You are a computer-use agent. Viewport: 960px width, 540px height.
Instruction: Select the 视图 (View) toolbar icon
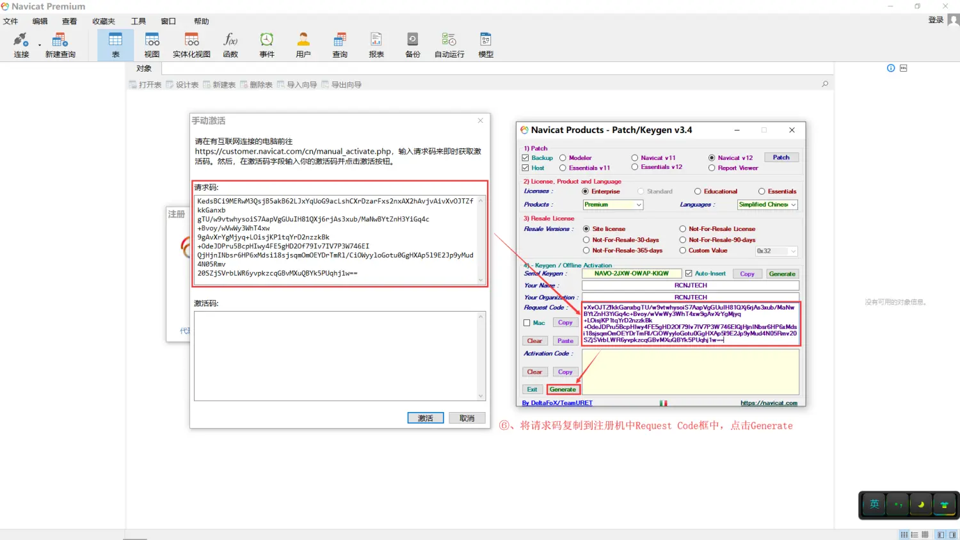tap(152, 45)
